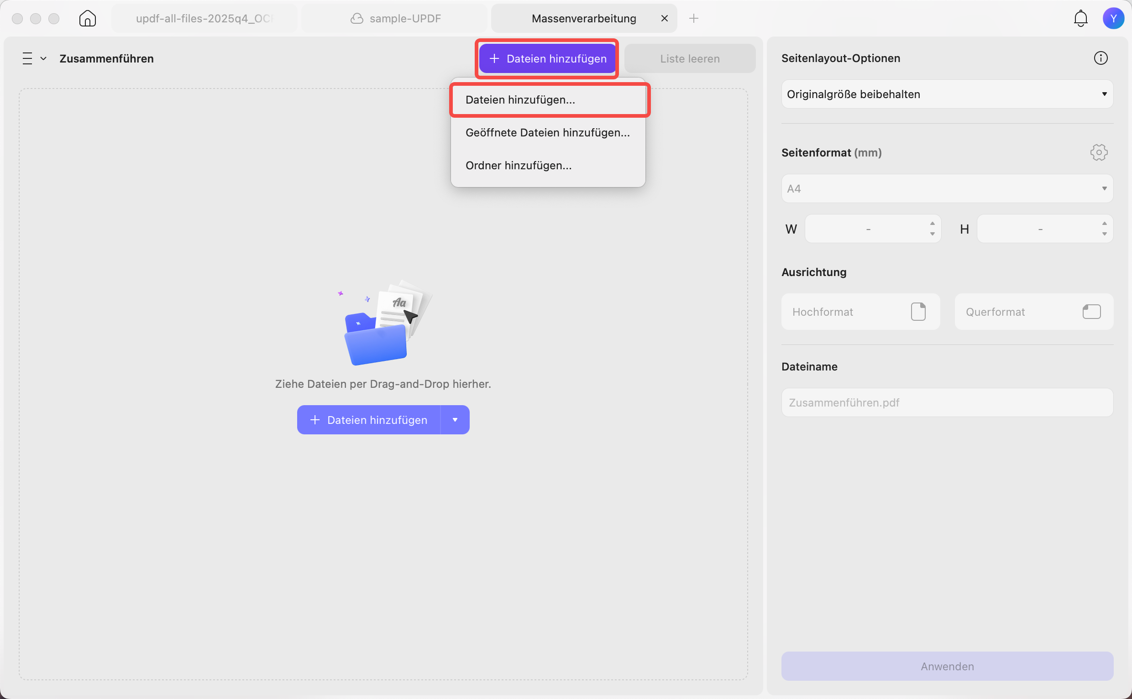Viewport: 1132px width, 699px height.
Task: Select Querformat orientation
Action: click(1033, 312)
